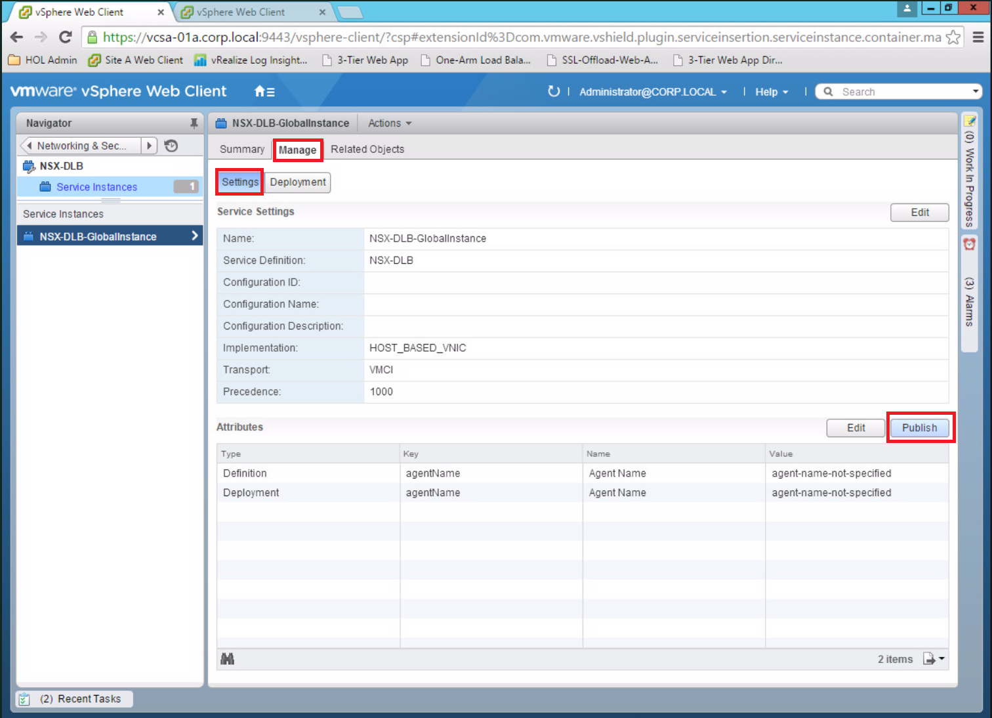Open SSL-Offload-Web-A... bookmark

[x=602, y=60]
